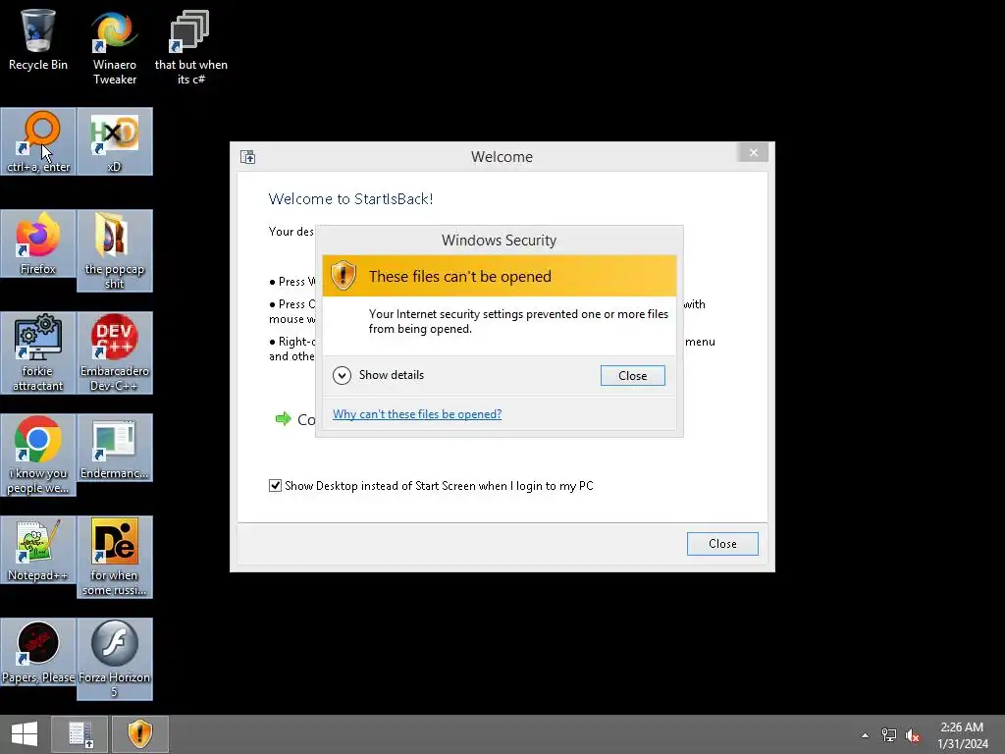
Task: Click 'These files can't be opened' text
Action: (x=460, y=276)
